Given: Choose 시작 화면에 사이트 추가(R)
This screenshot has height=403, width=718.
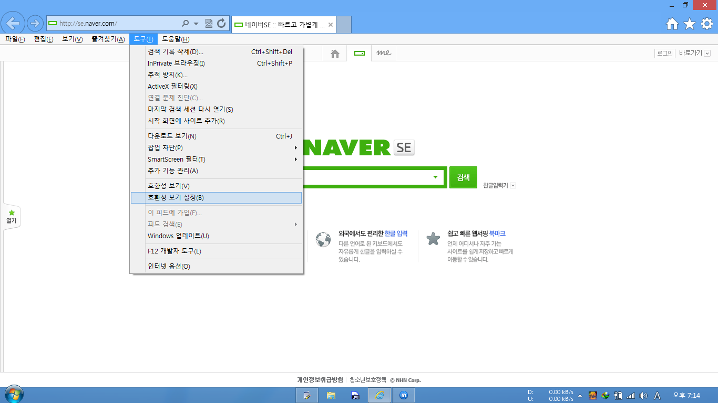Looking at the screenshot, I should 217,121.
